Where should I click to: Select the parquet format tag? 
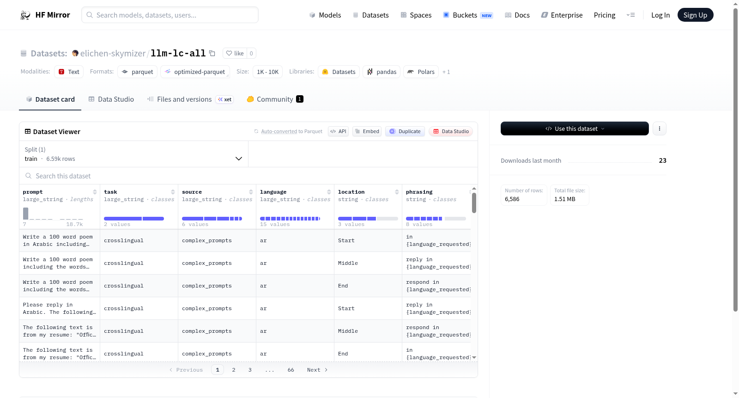pyautogui.click(x=137, y=72)
